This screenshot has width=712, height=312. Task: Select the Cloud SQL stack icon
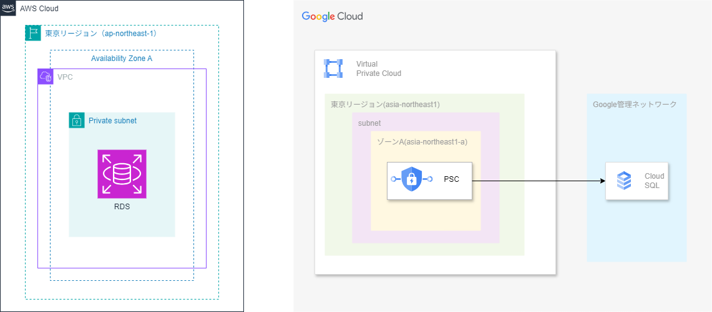[624, 181]
